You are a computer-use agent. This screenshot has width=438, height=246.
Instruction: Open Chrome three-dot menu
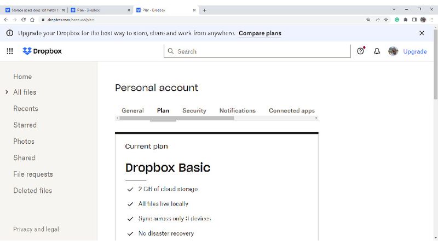point(432,20)
